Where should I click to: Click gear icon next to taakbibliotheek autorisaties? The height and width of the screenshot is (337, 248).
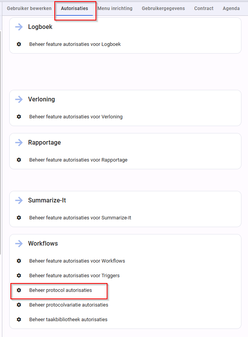(x=19, y=319)
